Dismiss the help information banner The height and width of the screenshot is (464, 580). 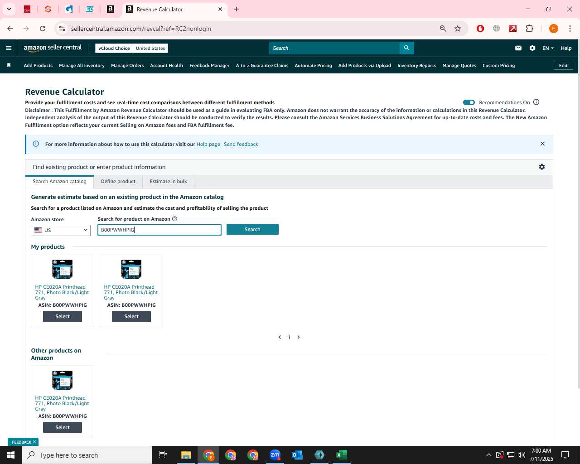pos(542,144)
